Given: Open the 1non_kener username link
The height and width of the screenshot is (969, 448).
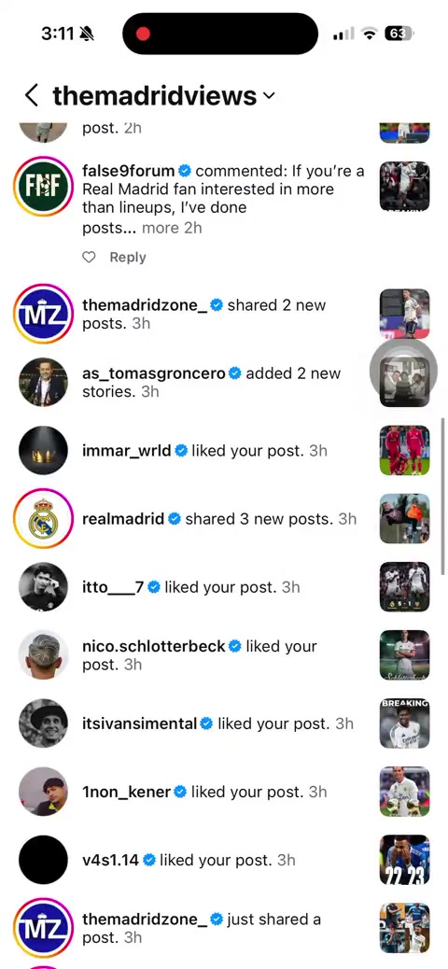Looking at the screenshot, I should [126, 792].
